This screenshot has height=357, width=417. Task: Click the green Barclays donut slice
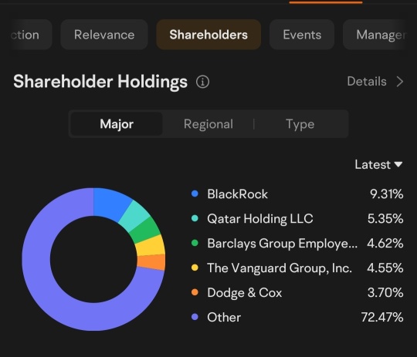pyautogui.click(x=145, y=230)
